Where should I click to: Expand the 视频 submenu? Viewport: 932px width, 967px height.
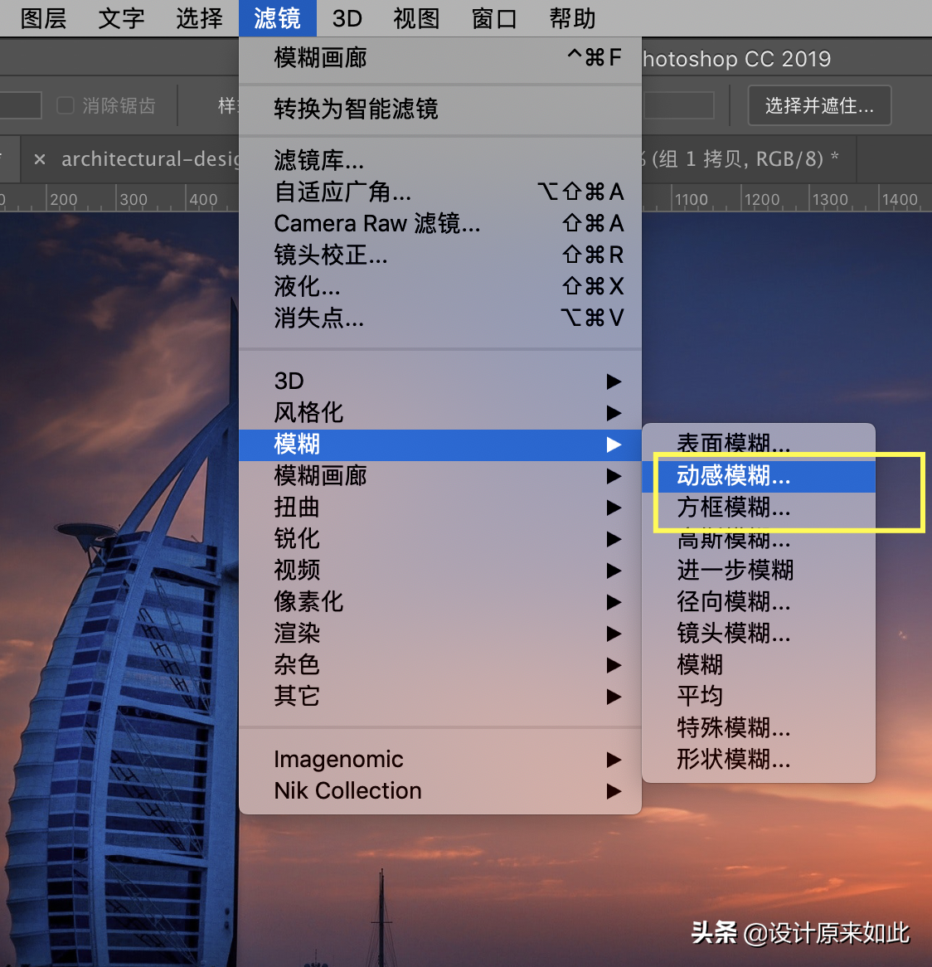pyautogui.click(x=440, y=571)
